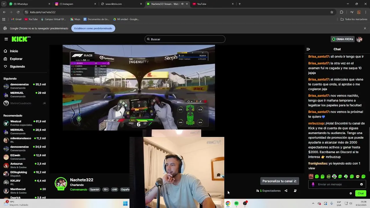The height and width of the screenshot is (208, 370).
Task: Click the Nachete322 live avatar
Action: pyautogui.click(x=61, y=184)
